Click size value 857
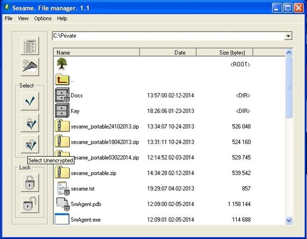Viewport: 307px width, 239px height. tap(246, 188)
